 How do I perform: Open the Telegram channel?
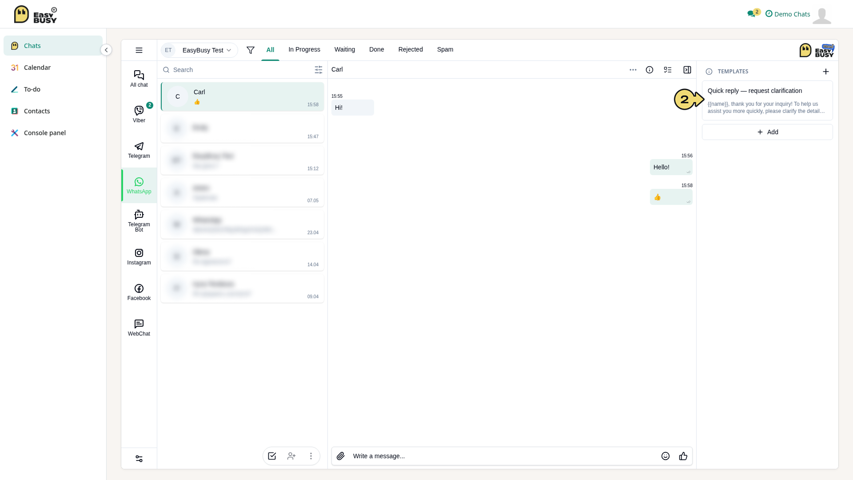tap(139, 150)
